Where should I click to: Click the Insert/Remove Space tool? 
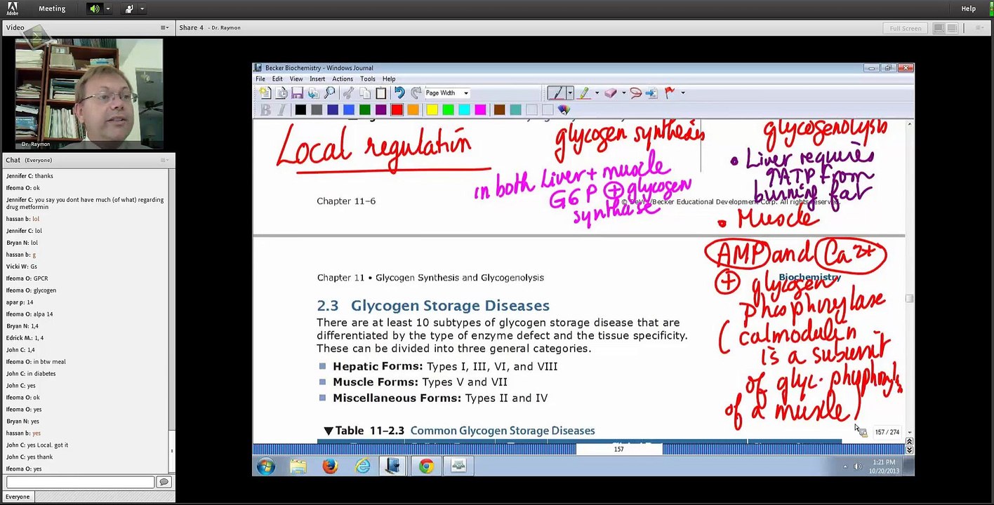tap(651, 93)
